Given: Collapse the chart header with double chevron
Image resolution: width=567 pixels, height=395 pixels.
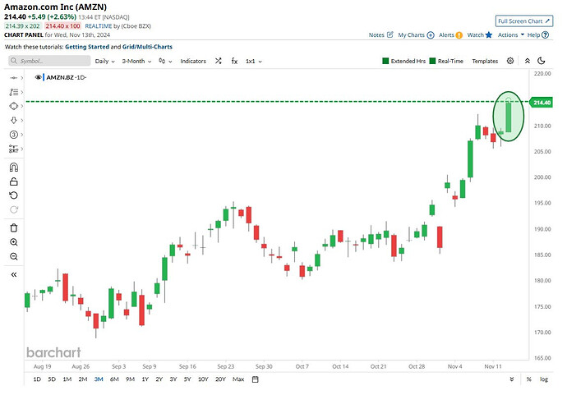Looking at the screenshot, I should pos(528,61).
